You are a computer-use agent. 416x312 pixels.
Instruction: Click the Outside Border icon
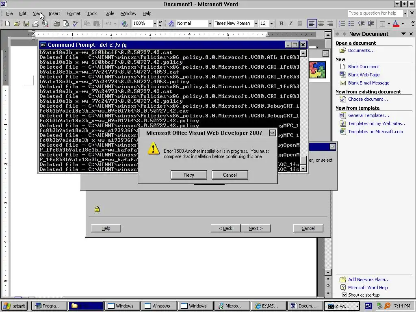pyautogui.click(x=382, y=24)
